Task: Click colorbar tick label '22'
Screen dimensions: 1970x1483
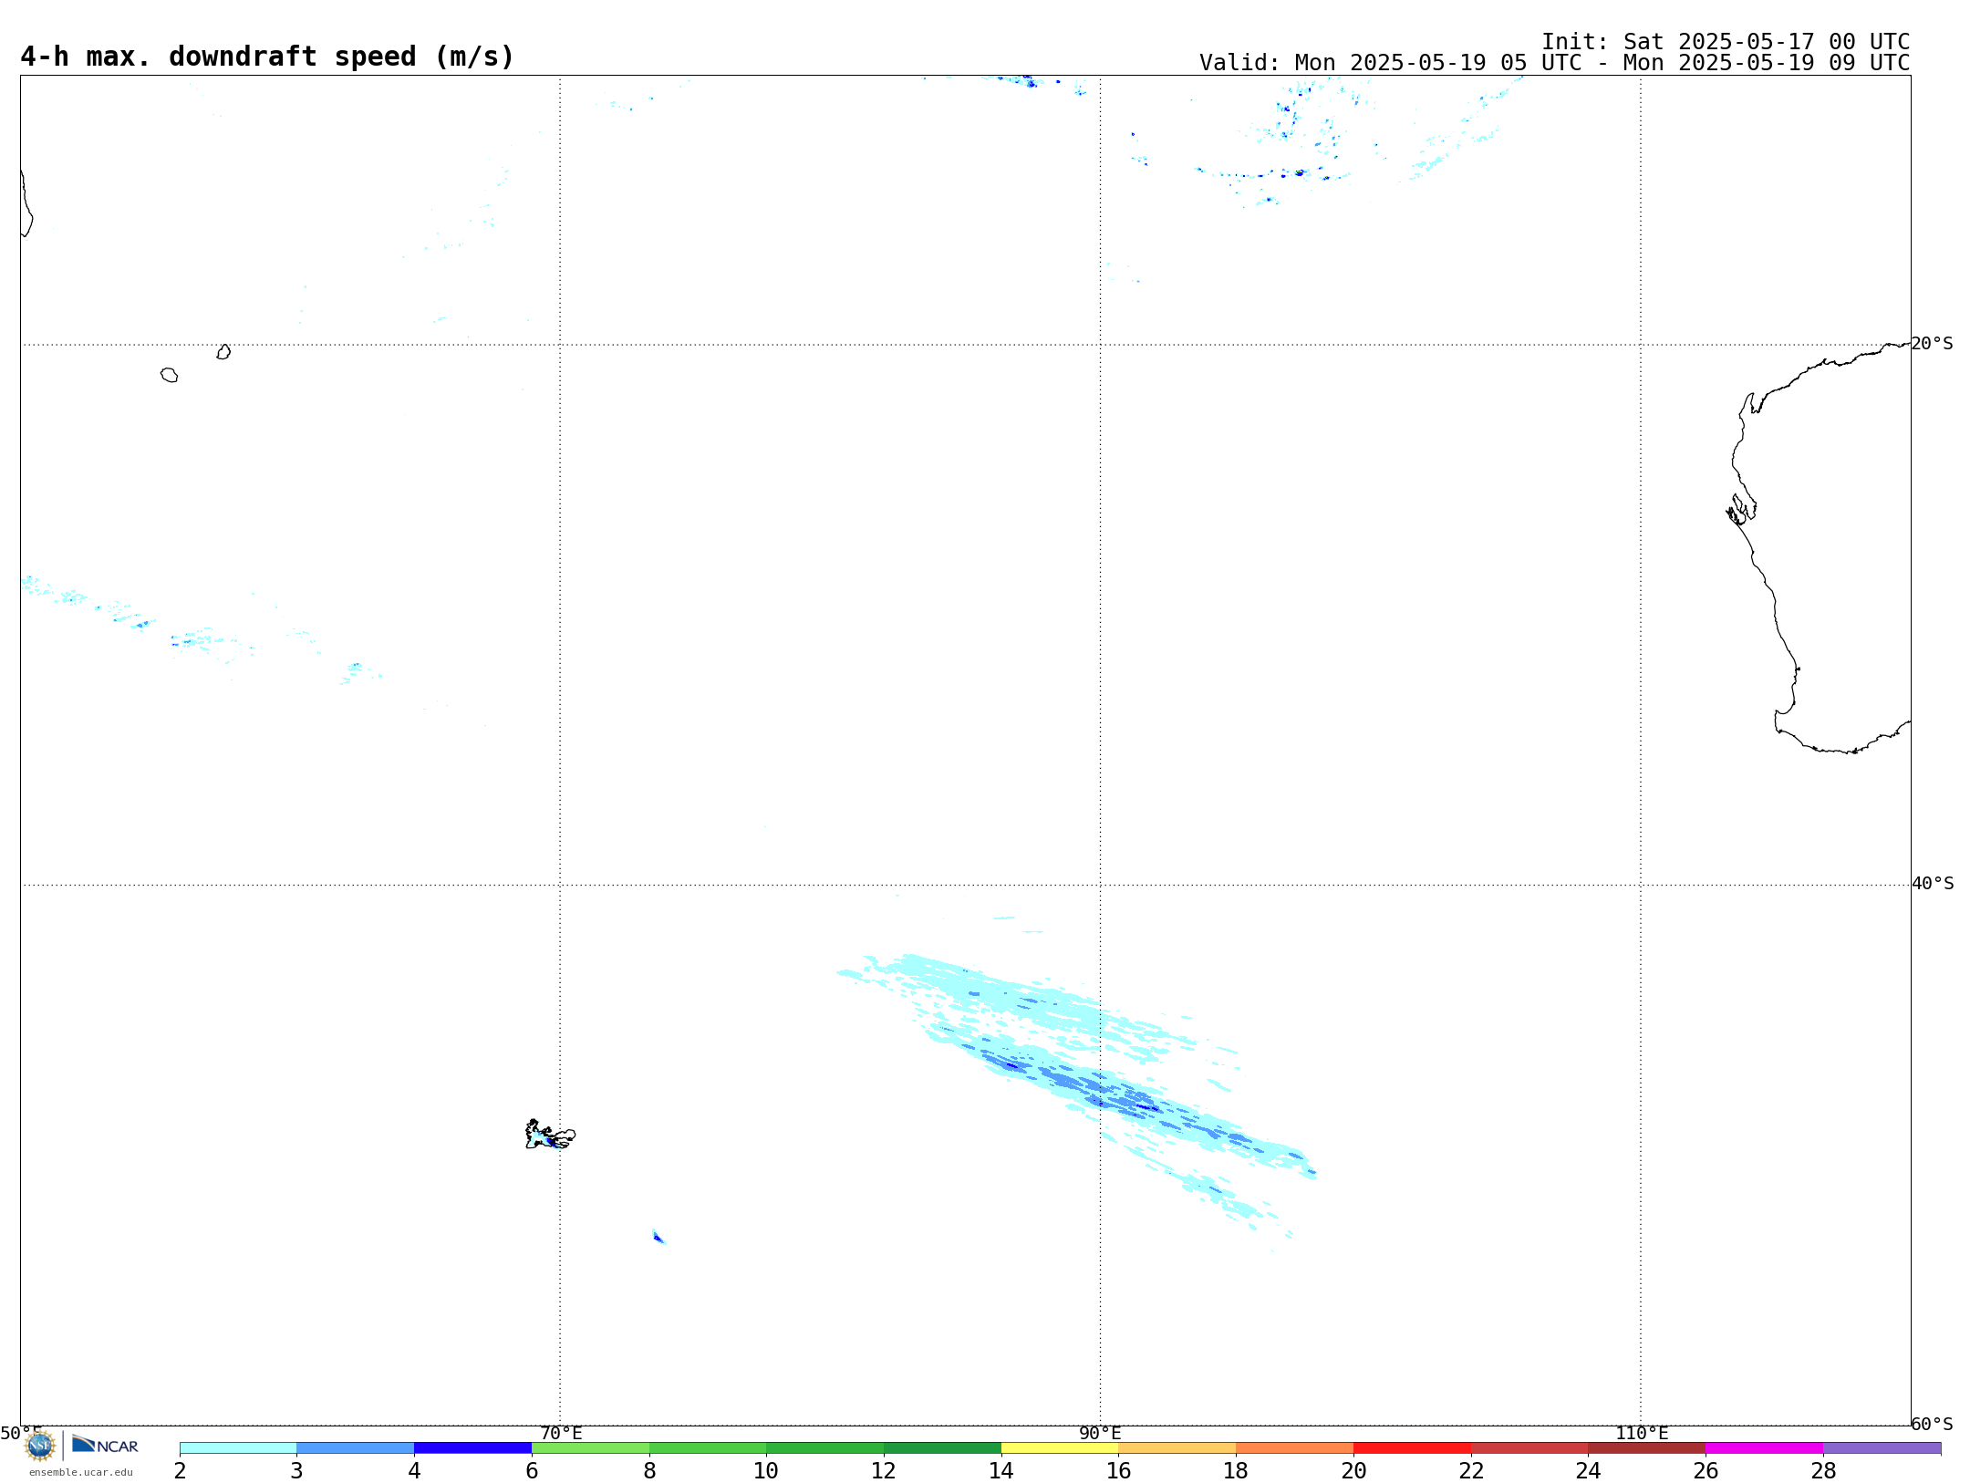Action: click(1471, 1471)
